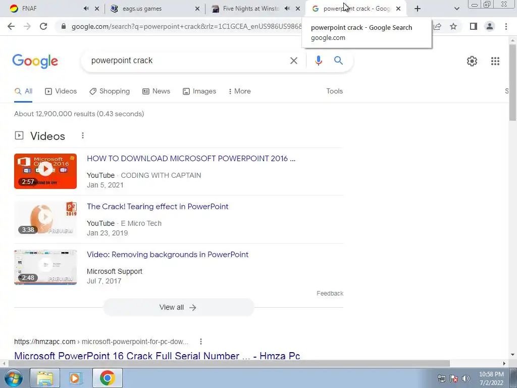Open the share page icon in address bar
This screenshot has height=388, width=517.
(x=438, y=26)
